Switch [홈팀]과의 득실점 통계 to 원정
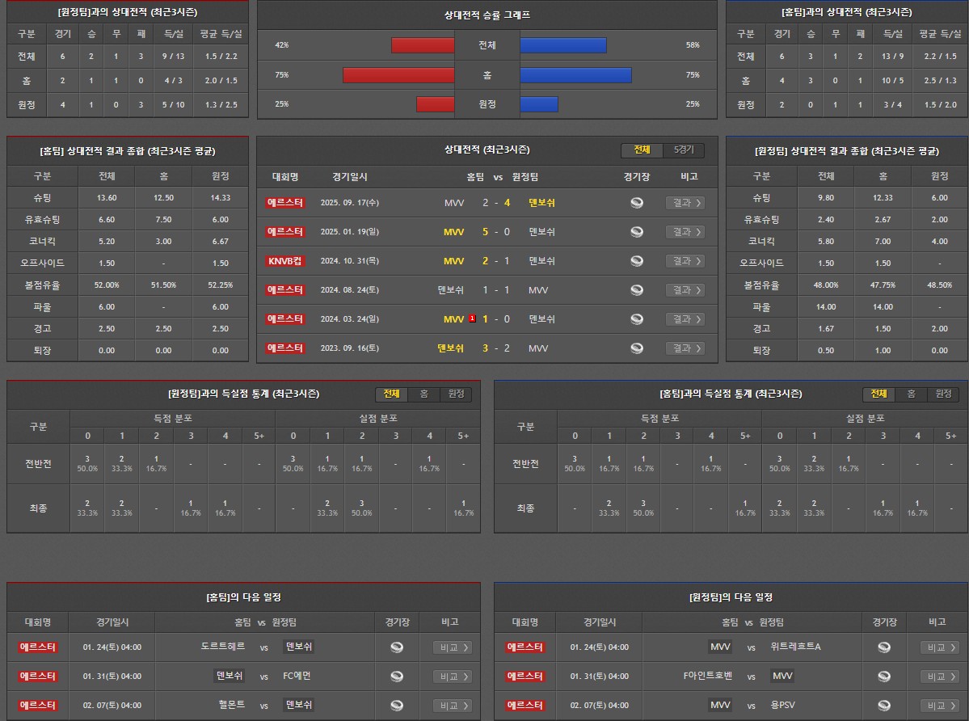The image size is (969, 721). point(943,394)
